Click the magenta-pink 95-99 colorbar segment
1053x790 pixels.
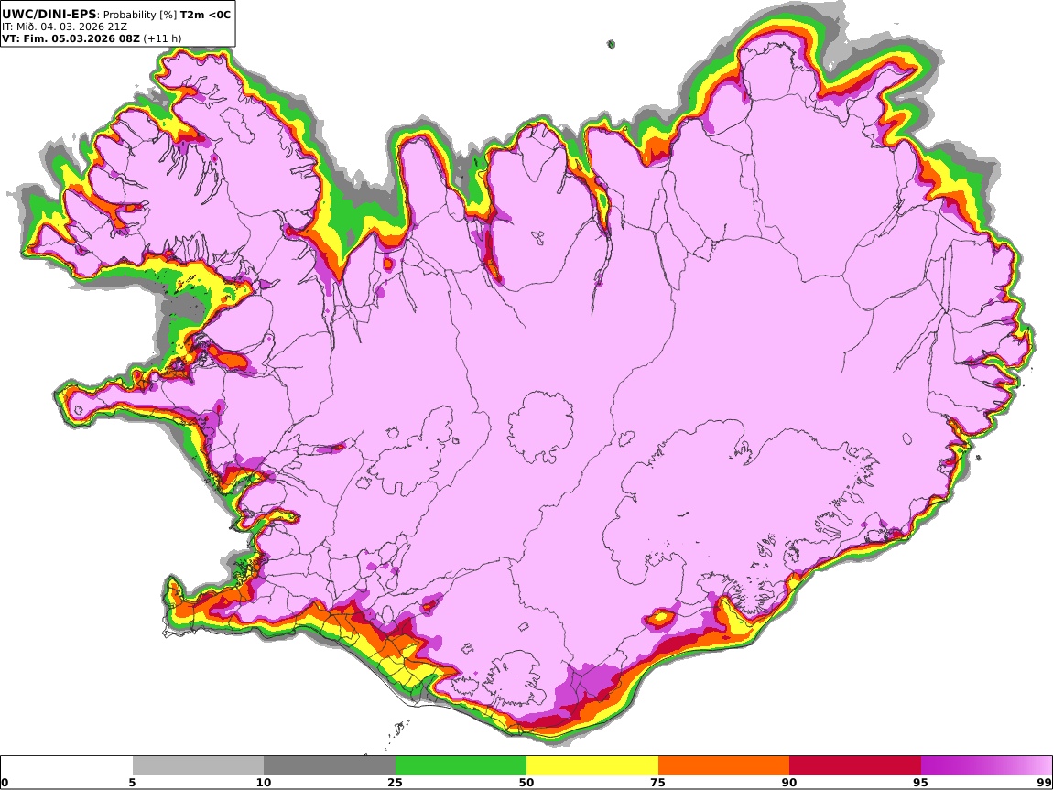pyautogui.click(x=986, y=765)
